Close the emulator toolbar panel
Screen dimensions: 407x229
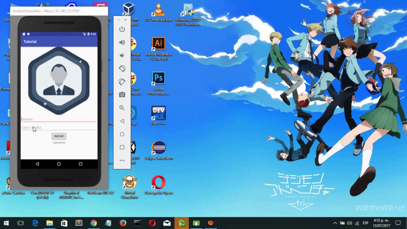pyautogui.click(x=125, y=20)
